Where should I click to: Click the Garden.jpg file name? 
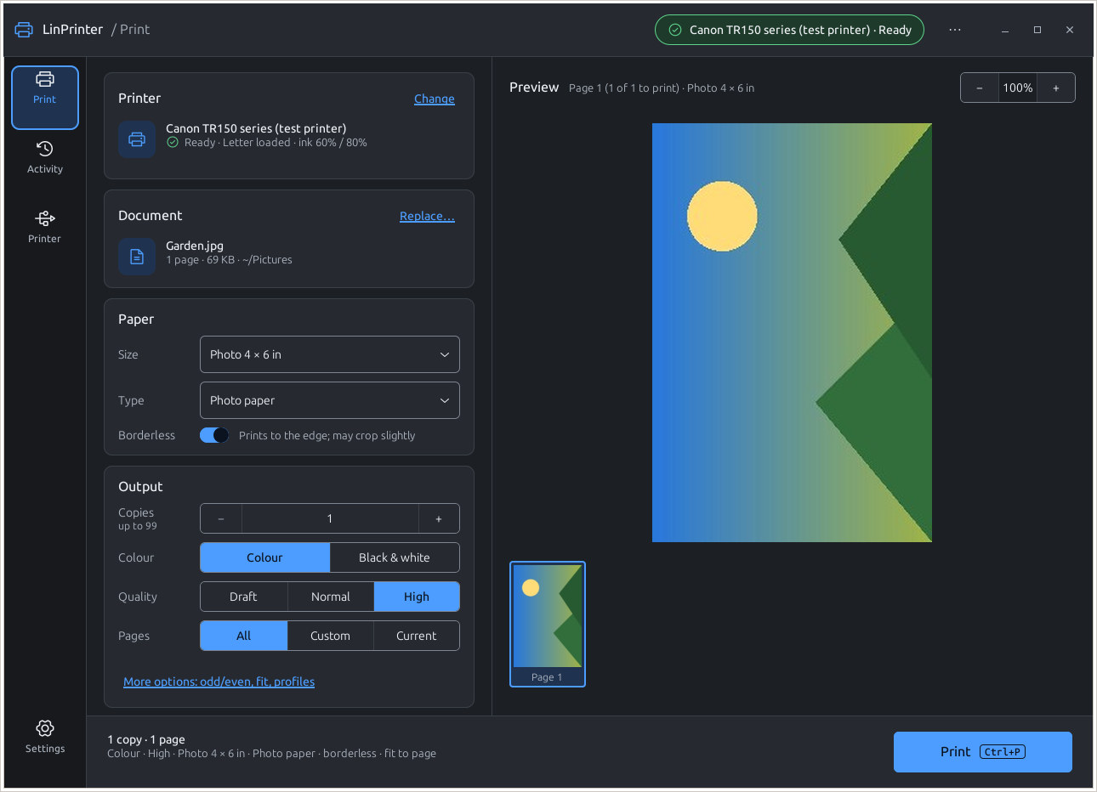click(195, 246)
